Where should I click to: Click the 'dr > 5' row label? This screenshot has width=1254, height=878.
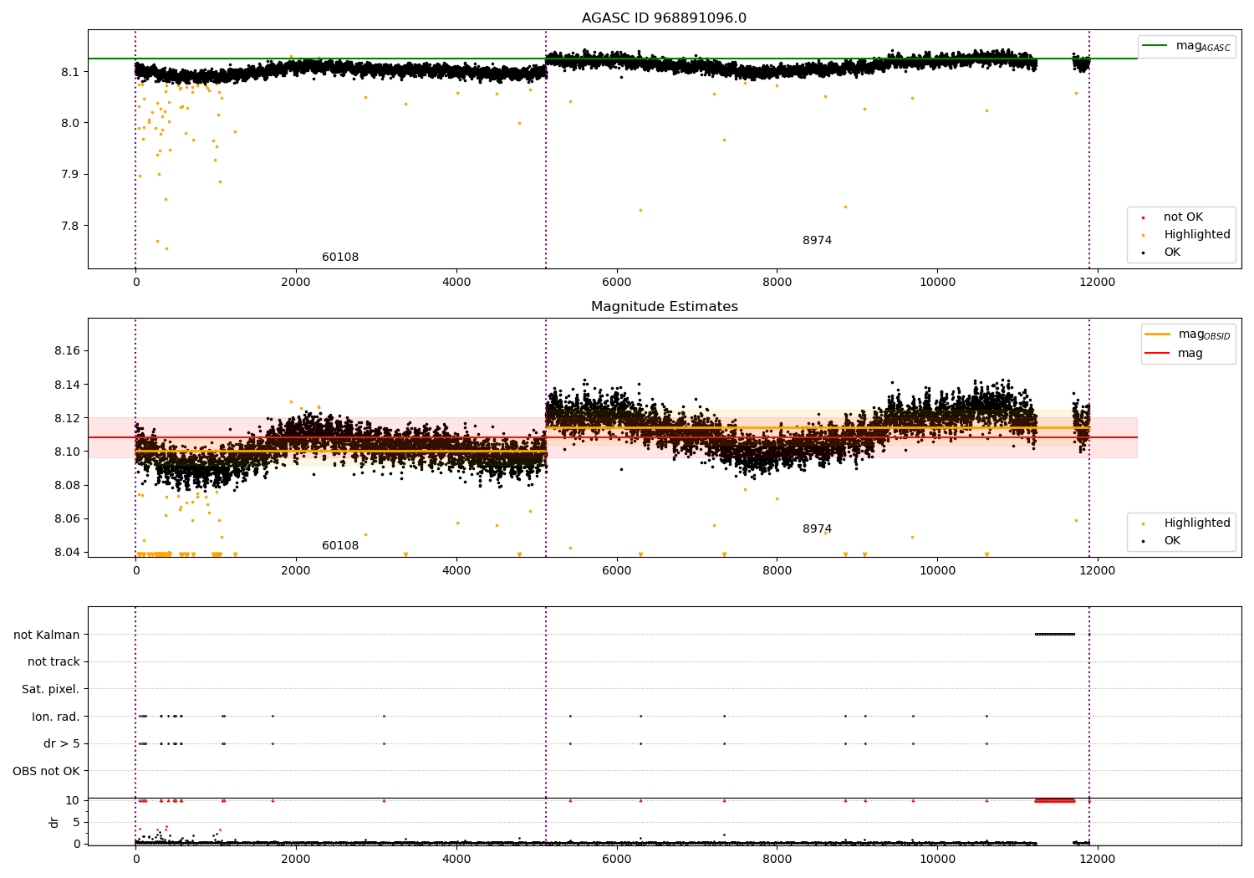click(x=62, y=743)
